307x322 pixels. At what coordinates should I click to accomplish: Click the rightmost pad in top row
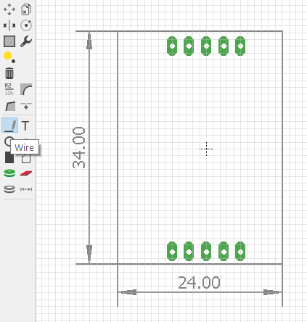click(240, 46)
